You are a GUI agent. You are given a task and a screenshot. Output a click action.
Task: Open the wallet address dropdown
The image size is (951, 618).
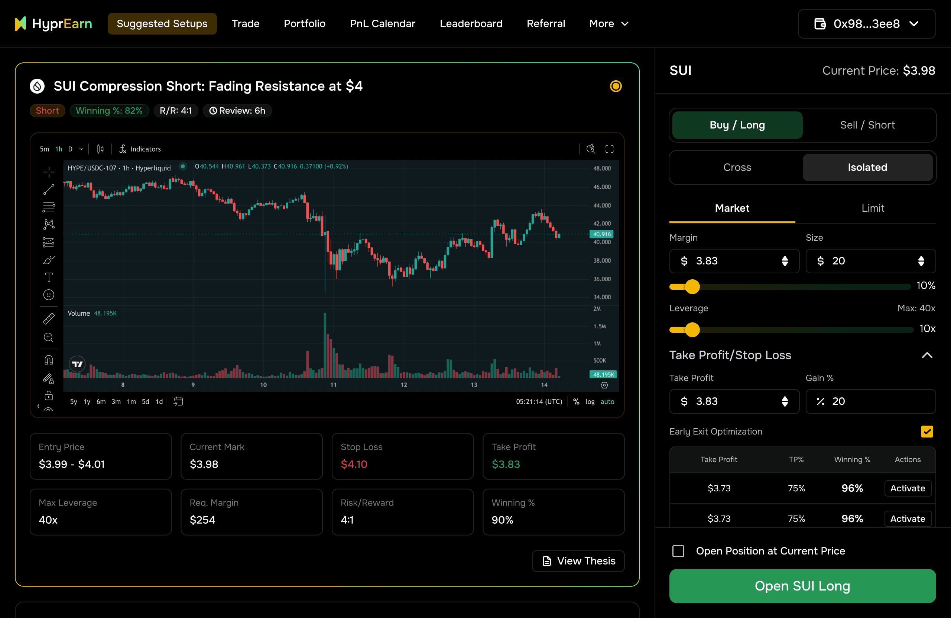click(x=866, y=24)
